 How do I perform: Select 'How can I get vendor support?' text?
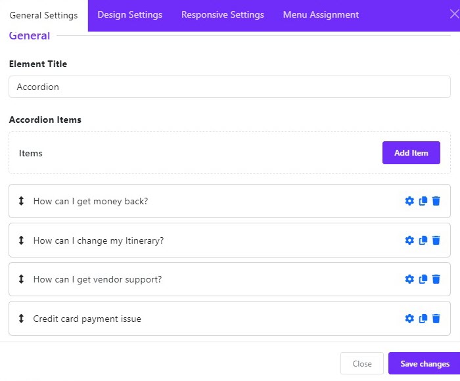coord(97,279)
